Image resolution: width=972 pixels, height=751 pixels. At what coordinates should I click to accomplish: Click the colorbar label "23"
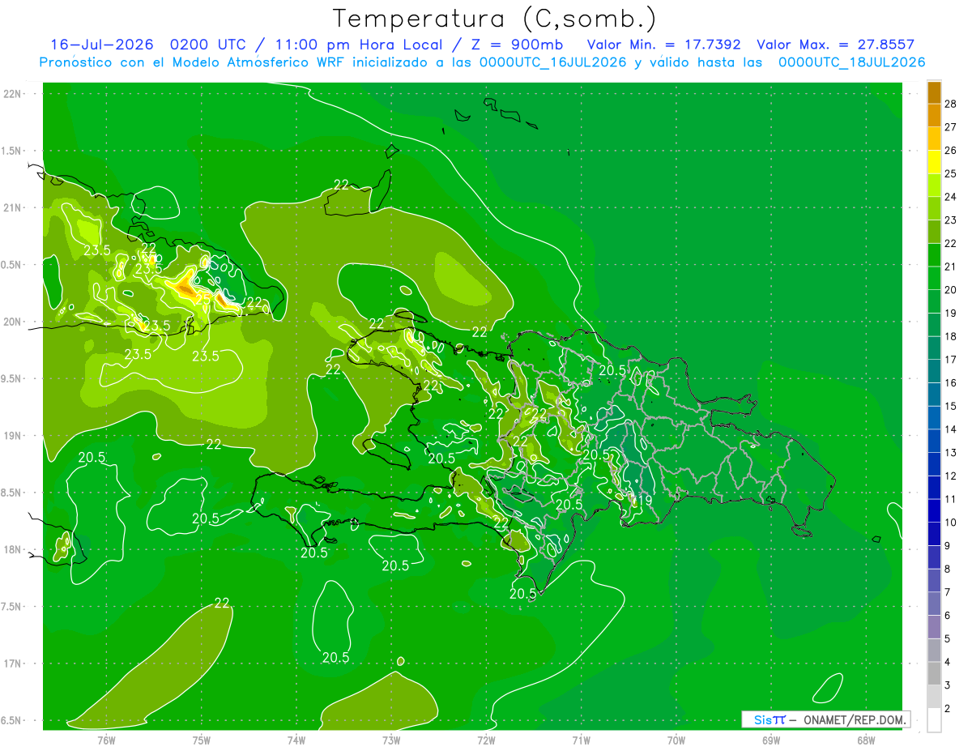coord(951,220)
